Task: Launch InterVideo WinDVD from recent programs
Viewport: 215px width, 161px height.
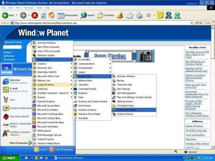Action: (x=16, y=117)
